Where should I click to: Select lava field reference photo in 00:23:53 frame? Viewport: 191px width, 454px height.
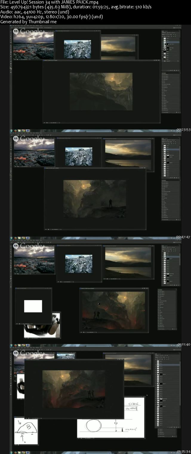tap(33, 45)
